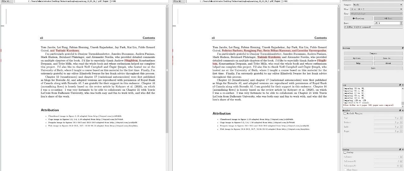Click the File #2 button
Image resolution: width=404 pixels, height=171 pixels.
coord(179,1)
